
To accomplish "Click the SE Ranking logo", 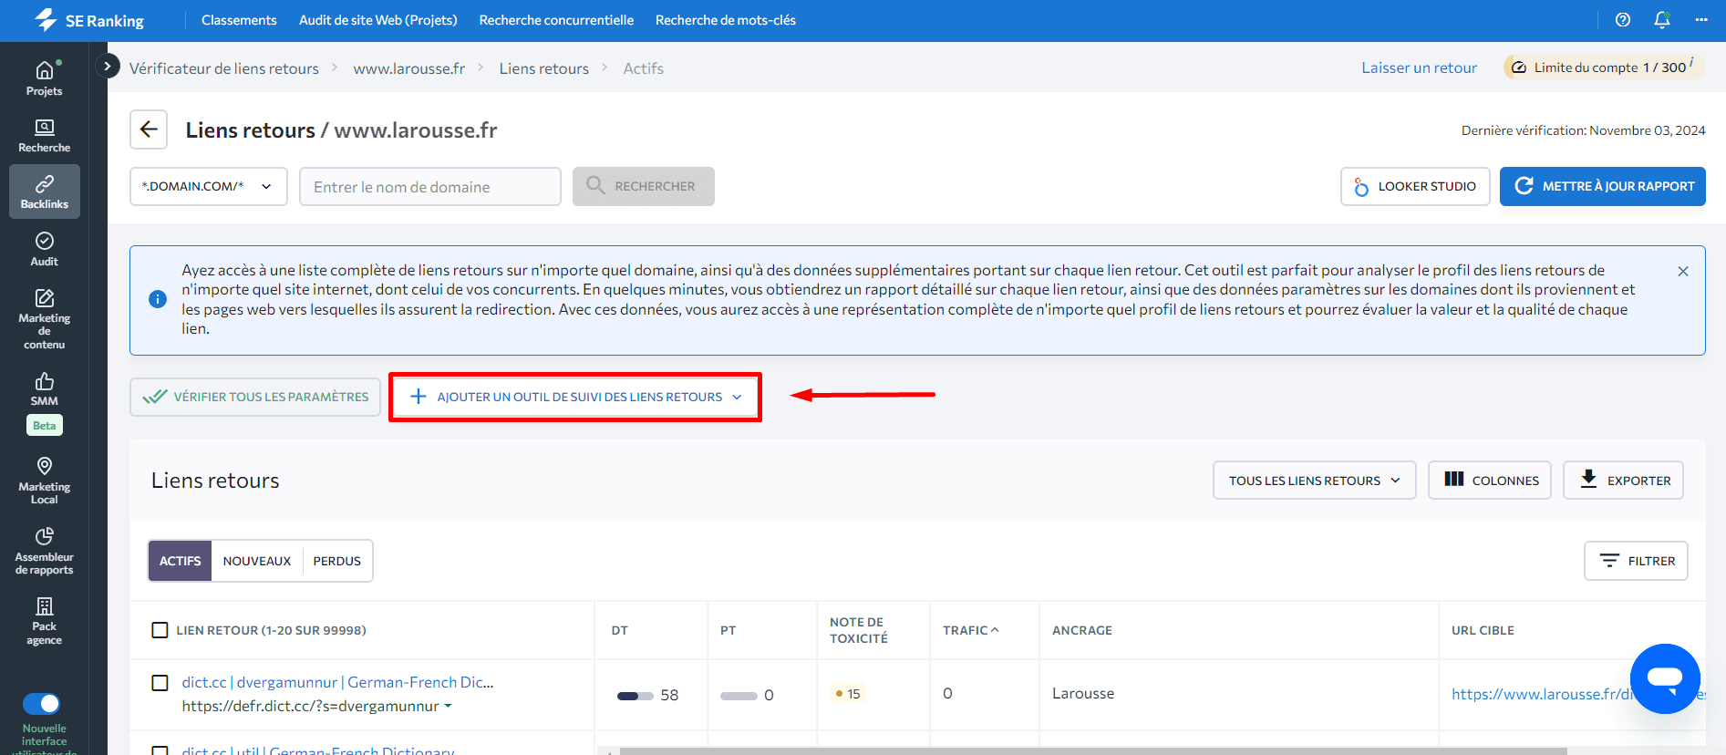I will click(89, 20).
